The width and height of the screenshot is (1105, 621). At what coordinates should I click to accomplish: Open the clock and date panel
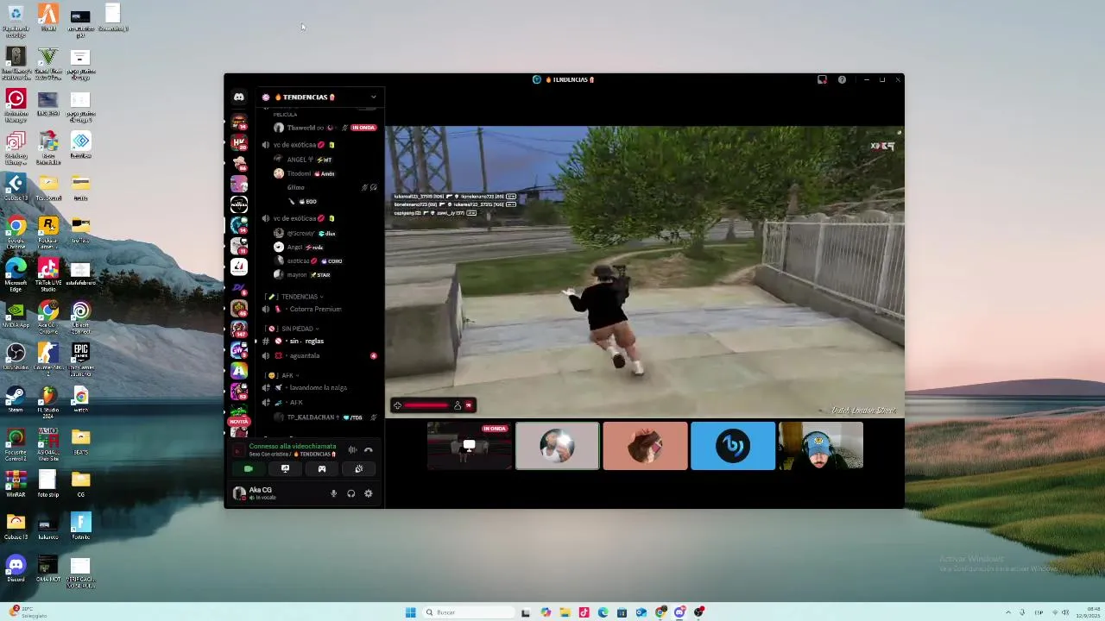(1089, 612)
